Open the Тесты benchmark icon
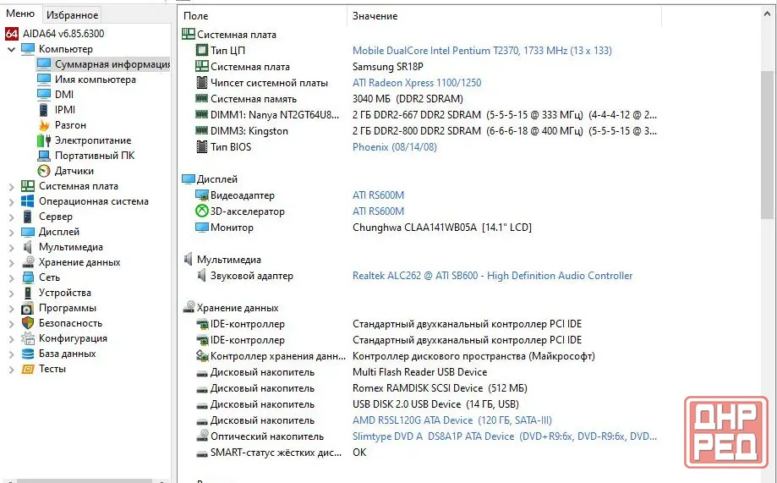Viewport: 777px width, 483px height. pyautogui.click(x=28, y=369)
